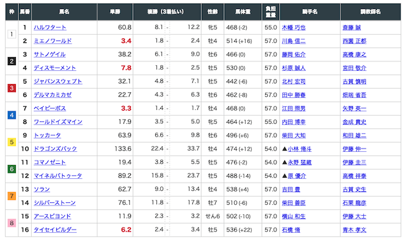Open jockey 川島 信二 profile link

[x=294, y=41]
